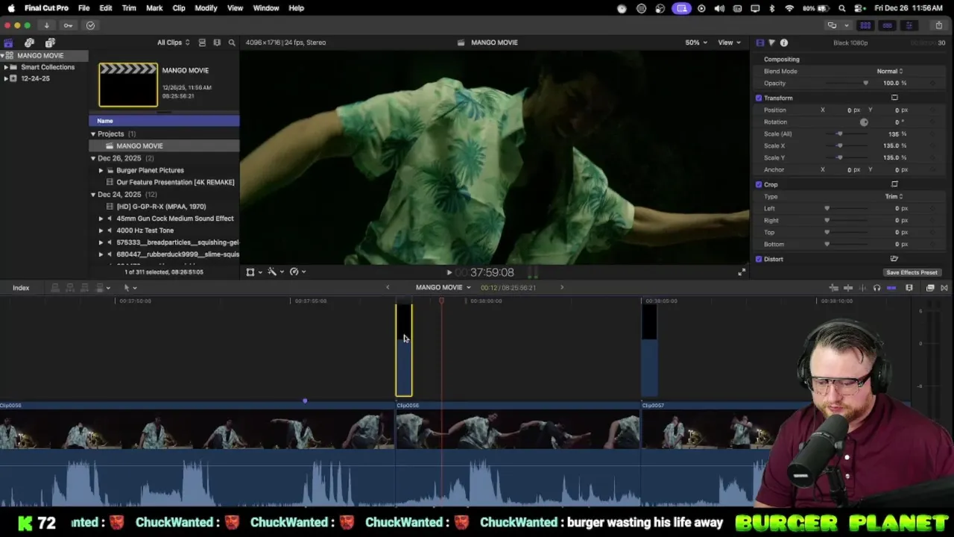Expand the Burger Planet Pictures item
954x537 pixels.
click(101, 170)
